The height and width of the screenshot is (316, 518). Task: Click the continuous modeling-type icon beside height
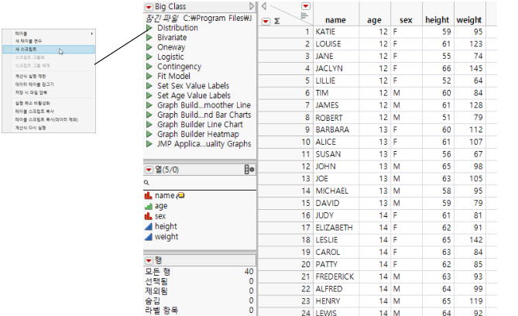pyautogui.click(x=149, y=226)
